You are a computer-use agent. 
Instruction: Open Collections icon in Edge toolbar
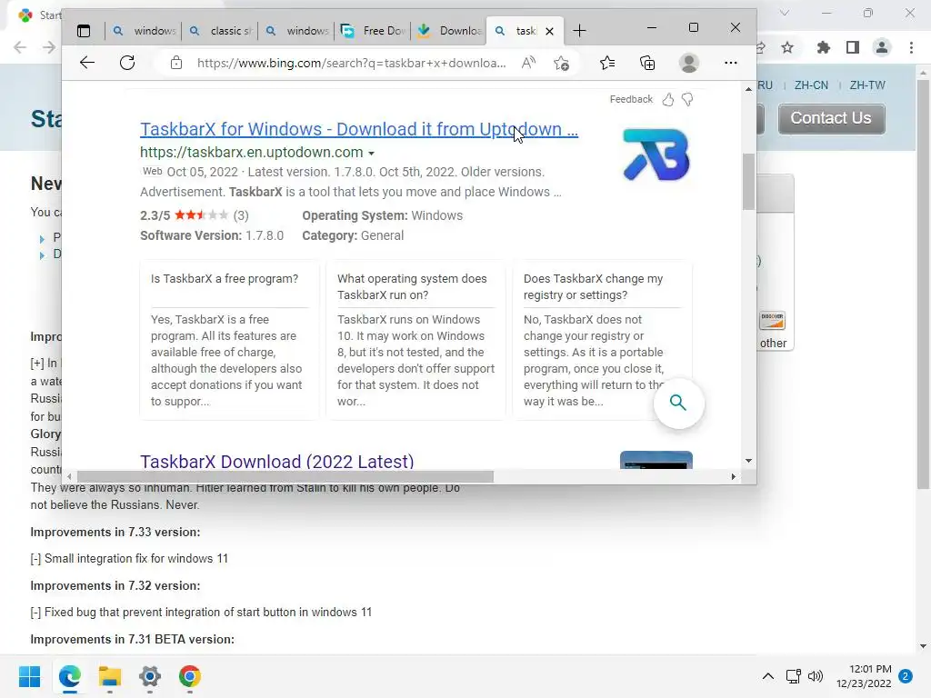(647, 63)
